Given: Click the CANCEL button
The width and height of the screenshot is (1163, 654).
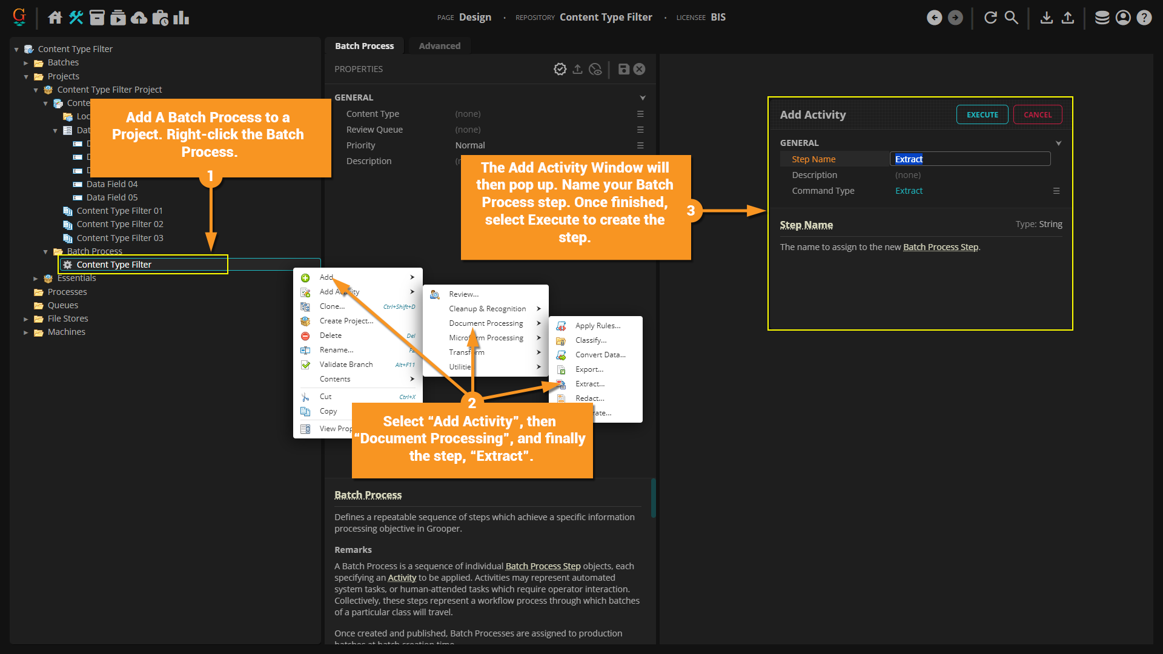Looking at the screenshot, I should coord(1038,114).
